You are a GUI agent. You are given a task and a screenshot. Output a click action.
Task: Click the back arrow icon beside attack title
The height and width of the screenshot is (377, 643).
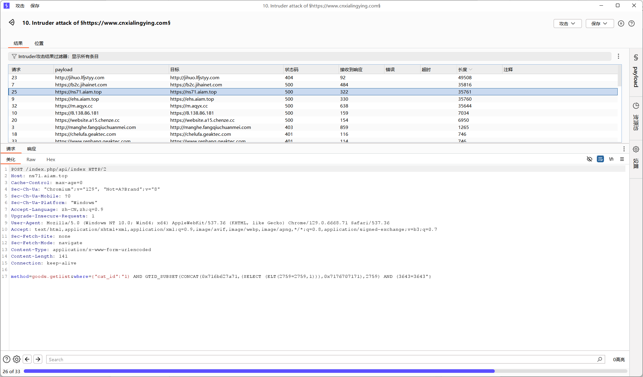pos(12,22)
